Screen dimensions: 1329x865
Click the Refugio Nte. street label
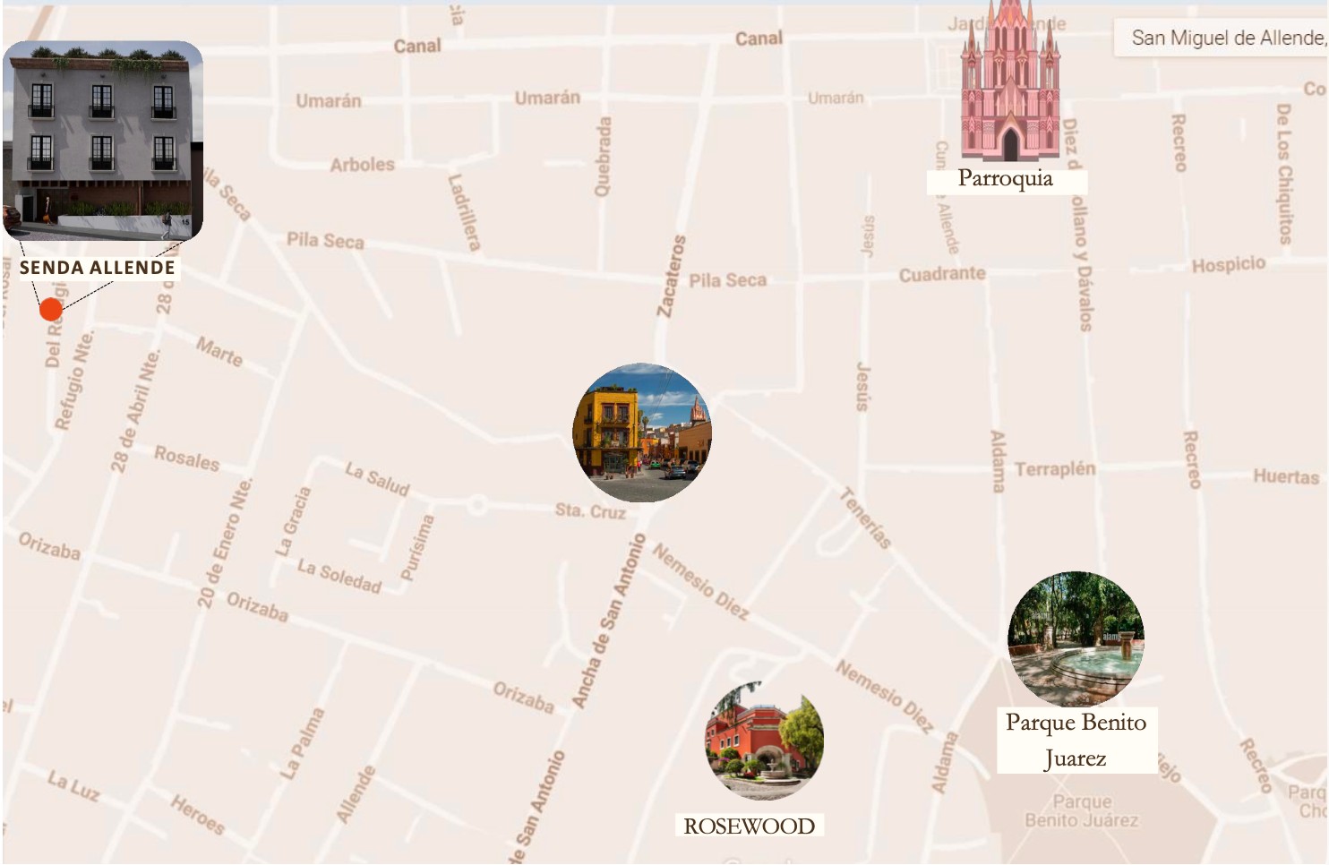pos(74,381)
